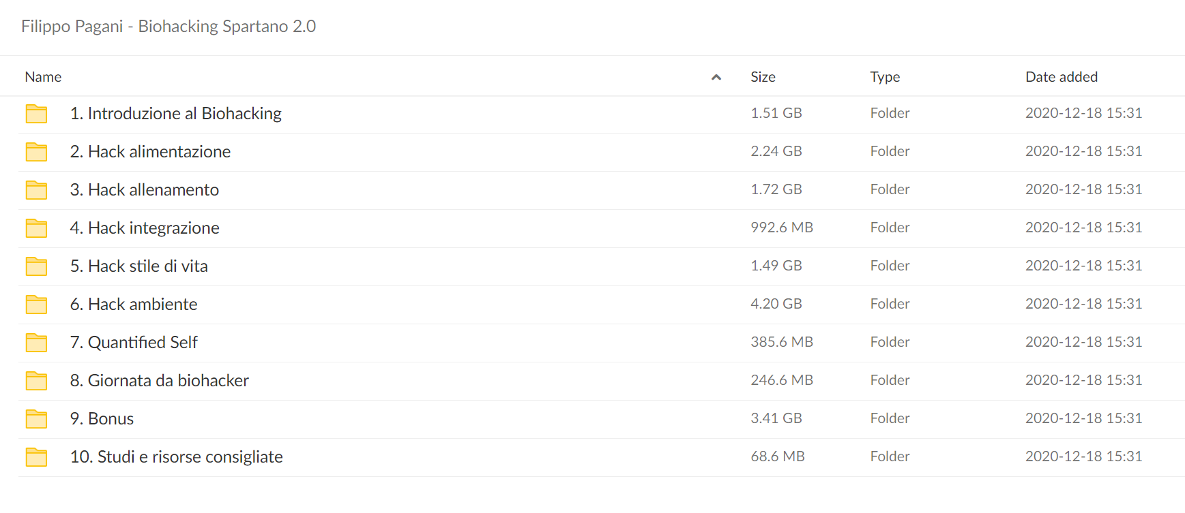Sort by the Date added column header
Image resolution: width=1185 pixels, height=513 pixels.
coord(1062,77)
